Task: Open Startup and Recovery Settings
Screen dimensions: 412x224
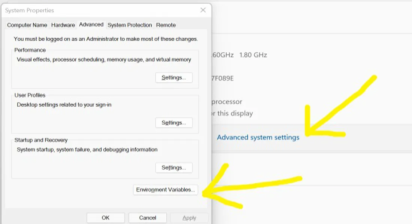Action: tap(174, 168)
